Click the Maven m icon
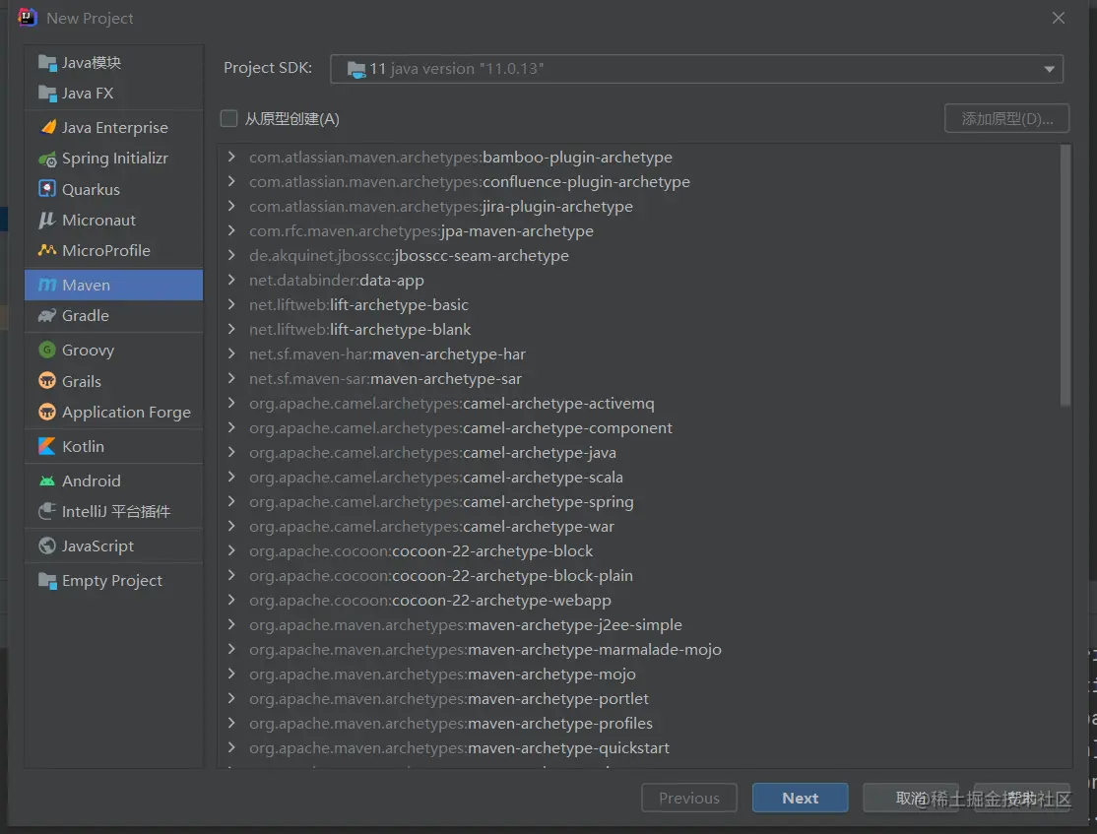Viewport: 1097px width, 834px height. point(47,285)
